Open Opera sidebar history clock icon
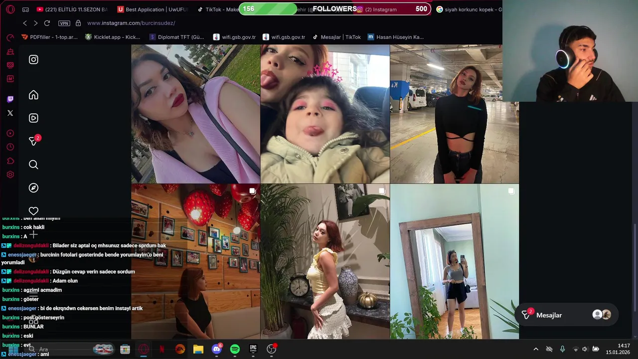This screenshot has width=638, height=359. coord(10,147)
